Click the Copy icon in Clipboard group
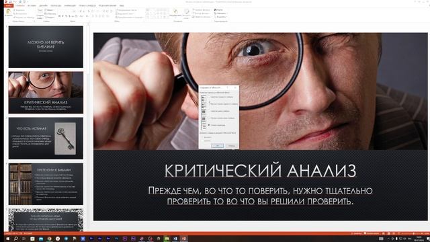The width and height of the screenshot is (430, 242). 15,13
